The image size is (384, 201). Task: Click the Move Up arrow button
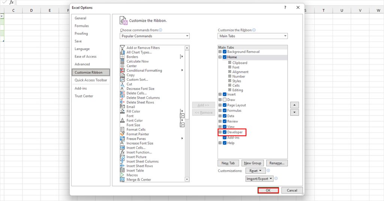tap(295, 105)
